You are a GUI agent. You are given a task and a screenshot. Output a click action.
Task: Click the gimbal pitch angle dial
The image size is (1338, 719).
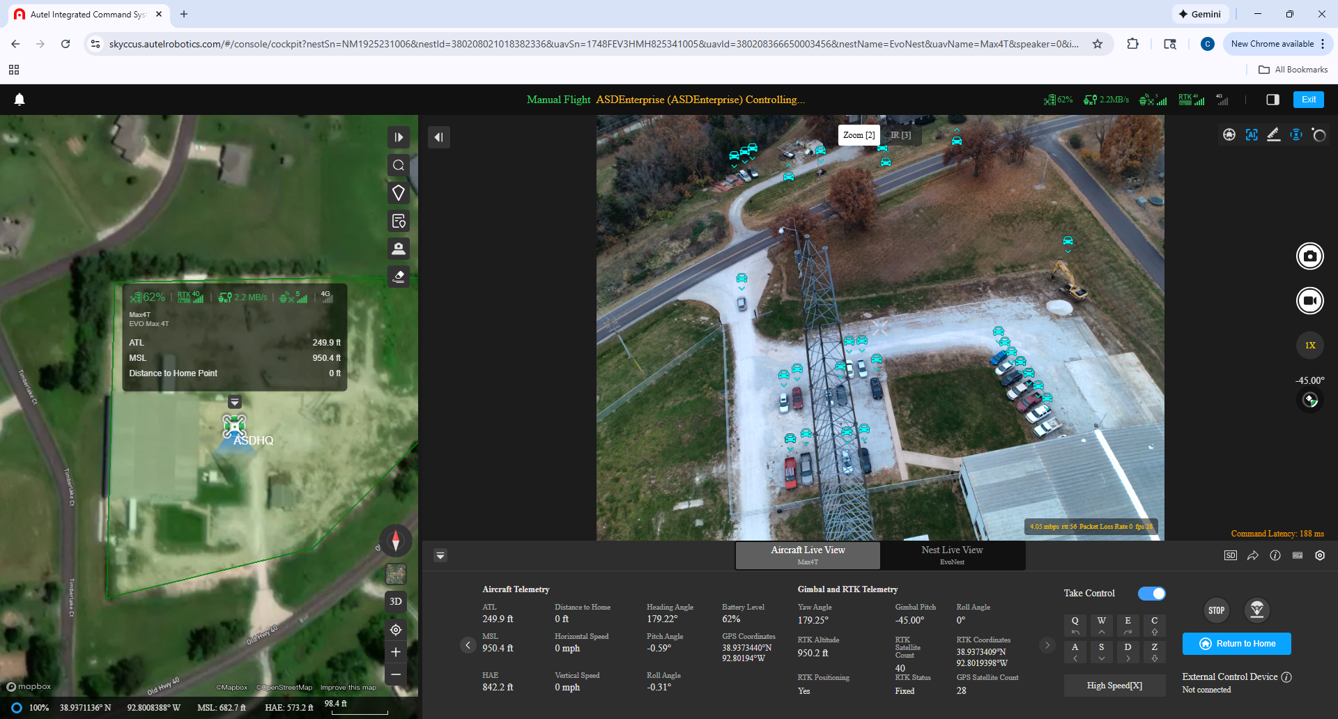click(1310, 401)
